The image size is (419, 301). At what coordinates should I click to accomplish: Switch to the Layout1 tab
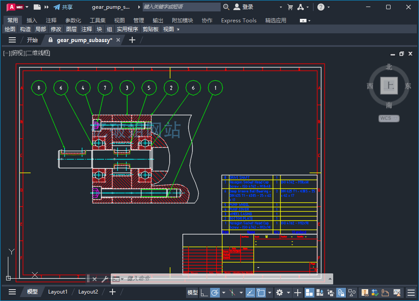pos(58,292)
